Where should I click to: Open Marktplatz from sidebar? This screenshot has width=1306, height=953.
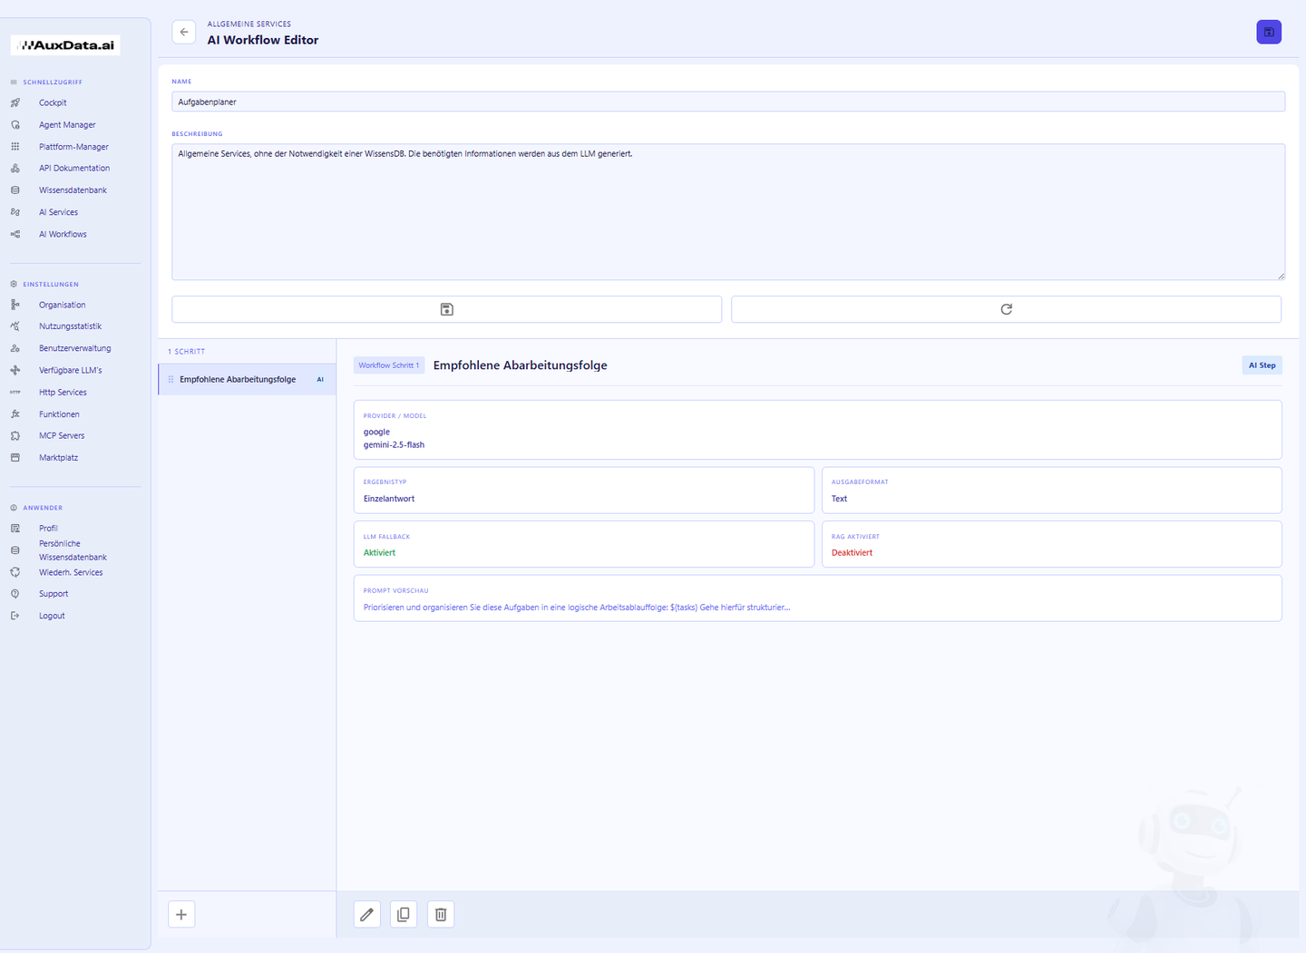(58, 457)
